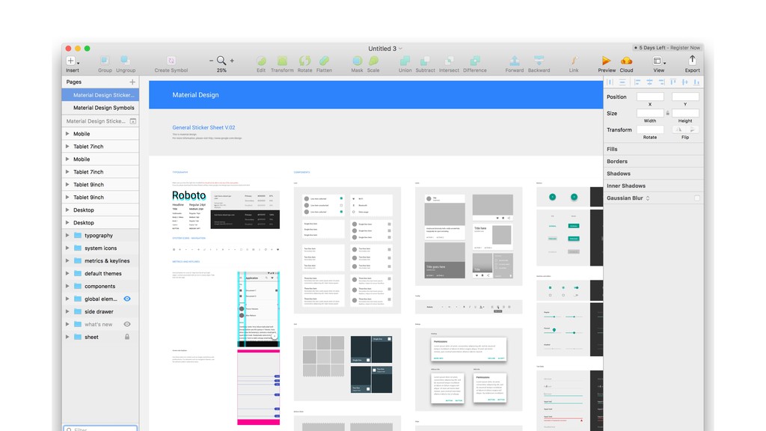Screen dimensions: 766x431
Task: Click the Flatten tool icon
Action: pos(325,61)
